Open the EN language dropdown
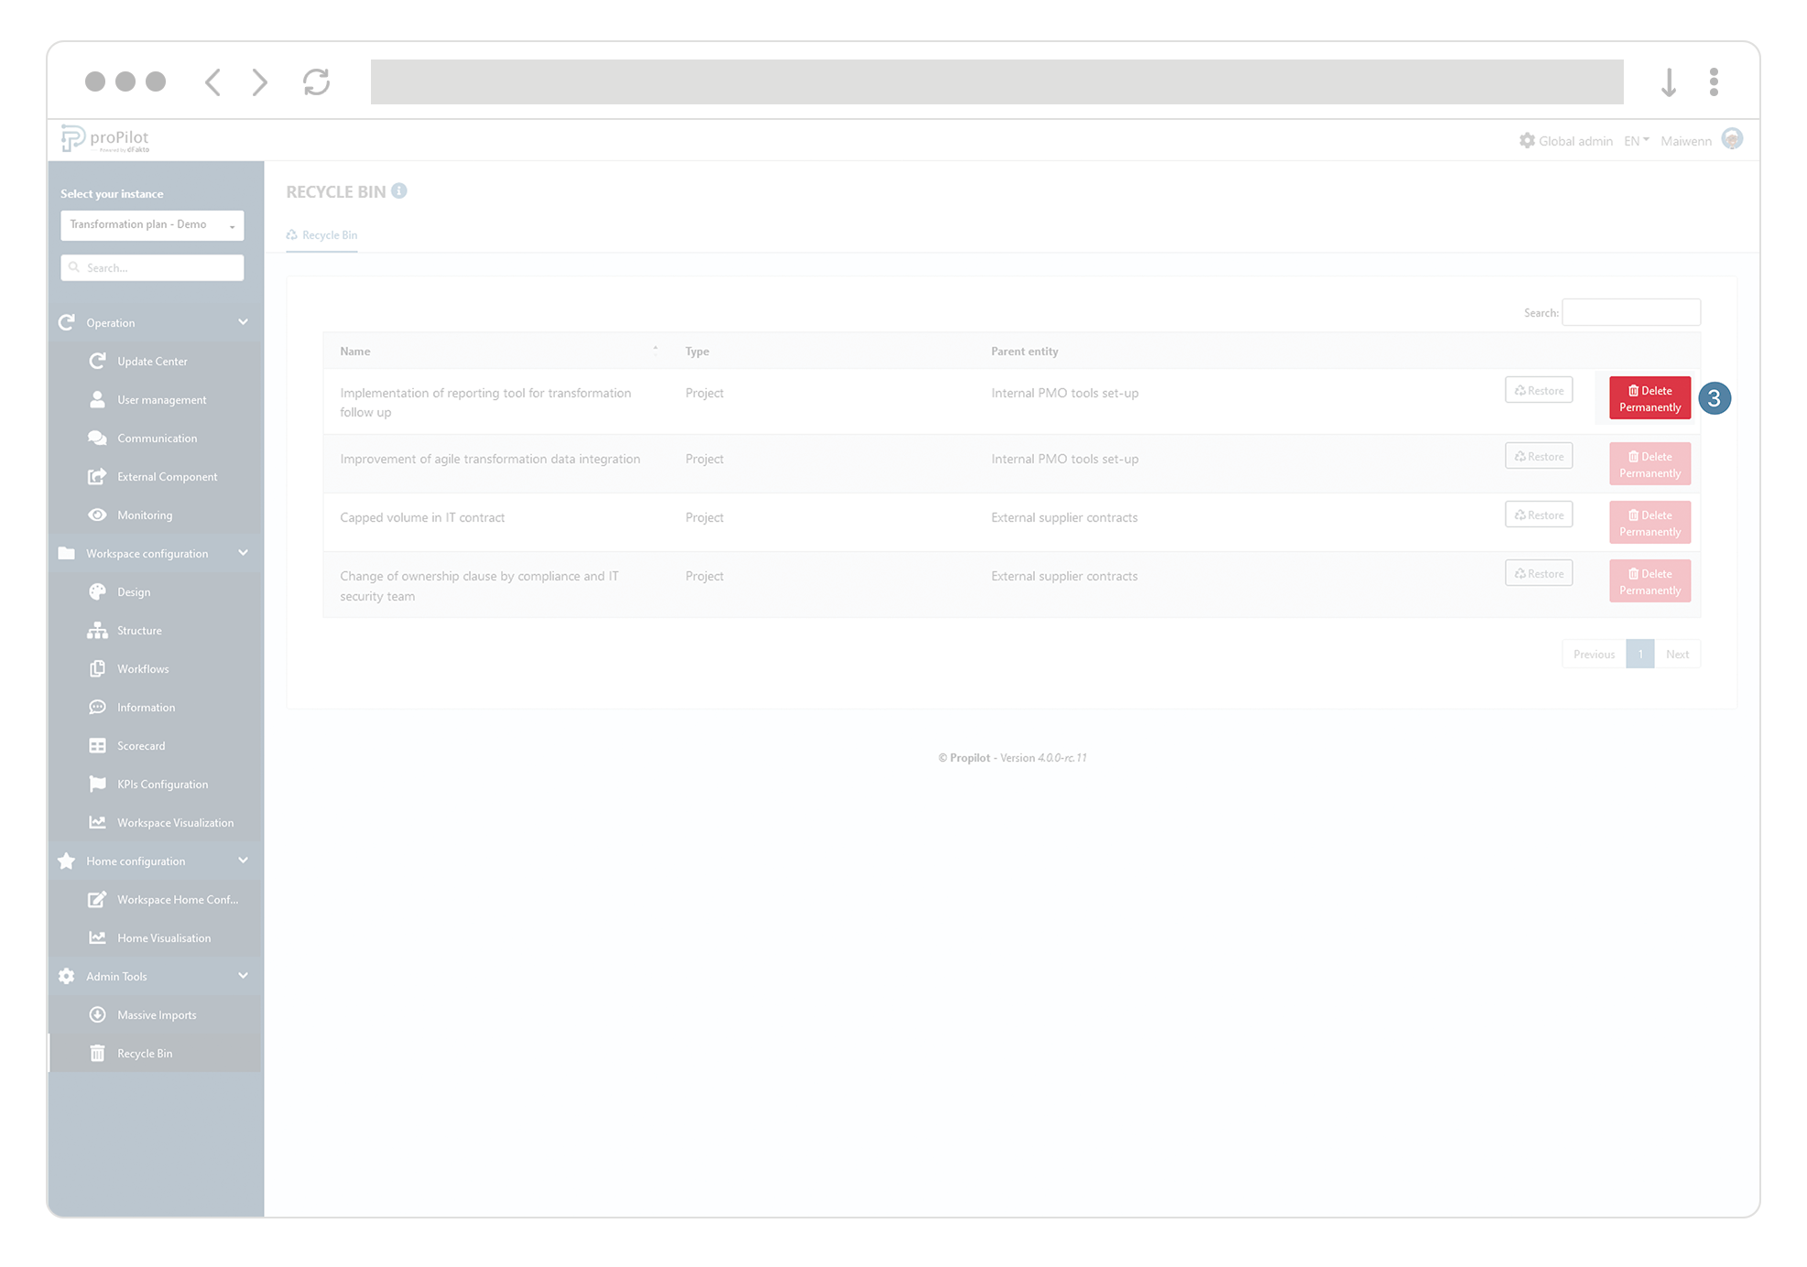The height and width of the screenshot is (1267, 1807). tap(1636, 141)
